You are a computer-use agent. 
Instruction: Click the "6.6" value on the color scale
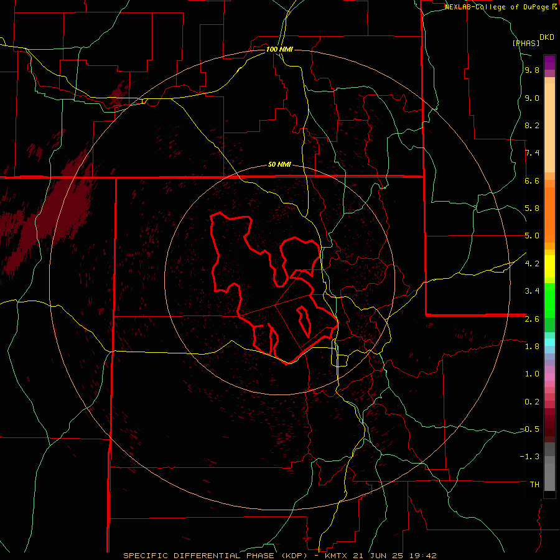[532, 180]
